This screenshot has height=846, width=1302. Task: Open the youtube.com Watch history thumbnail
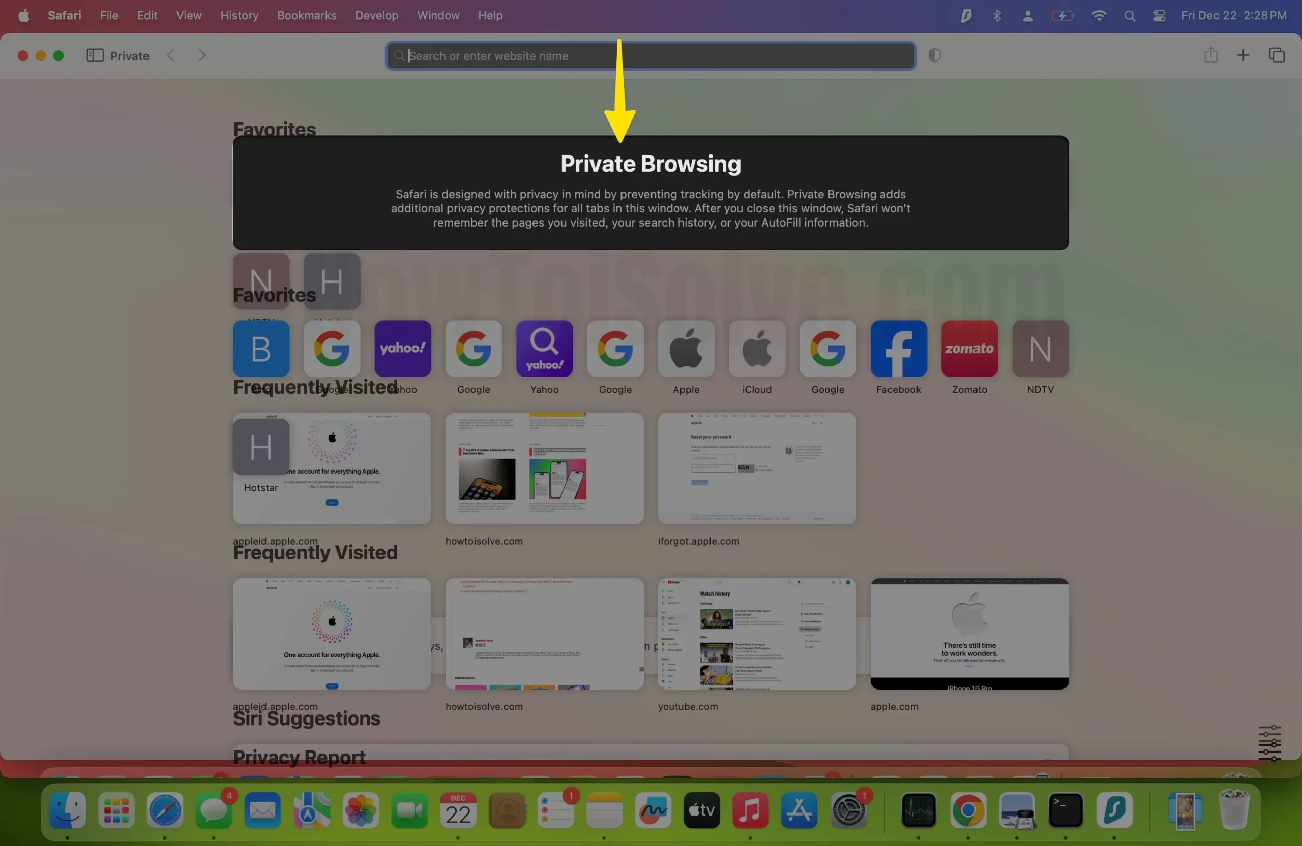(757, 634)
